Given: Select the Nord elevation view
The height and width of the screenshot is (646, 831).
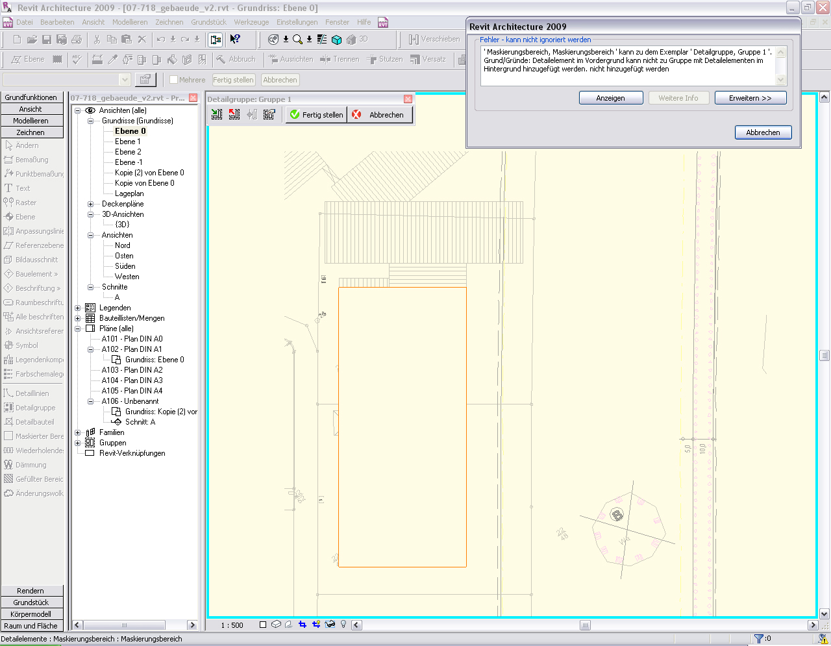Looking at the screenshot, I should (122, 245).
